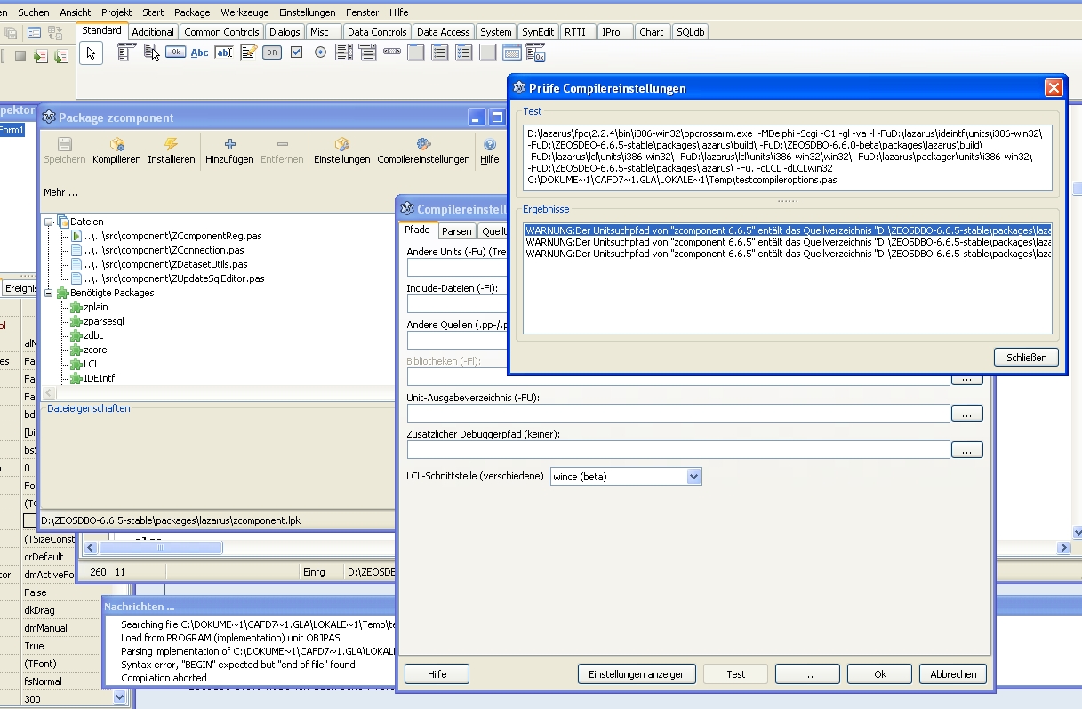
Task: Select the TLabel Abc component icon
Action: coord(199,52)
